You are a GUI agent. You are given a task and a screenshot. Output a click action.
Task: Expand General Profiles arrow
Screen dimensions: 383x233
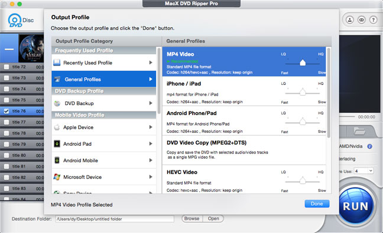151,79
